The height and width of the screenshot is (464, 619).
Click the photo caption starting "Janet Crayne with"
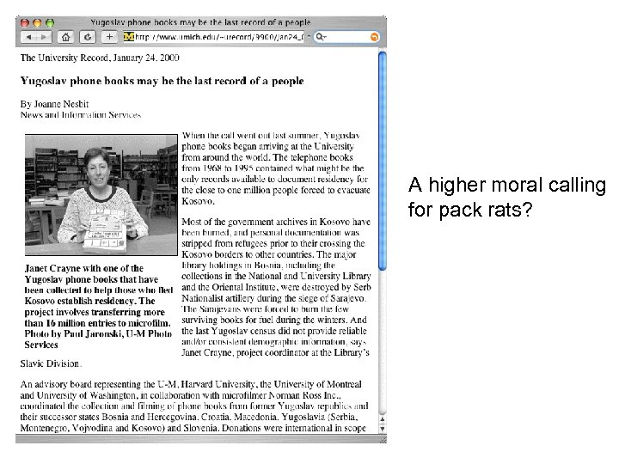coord(99,306)
